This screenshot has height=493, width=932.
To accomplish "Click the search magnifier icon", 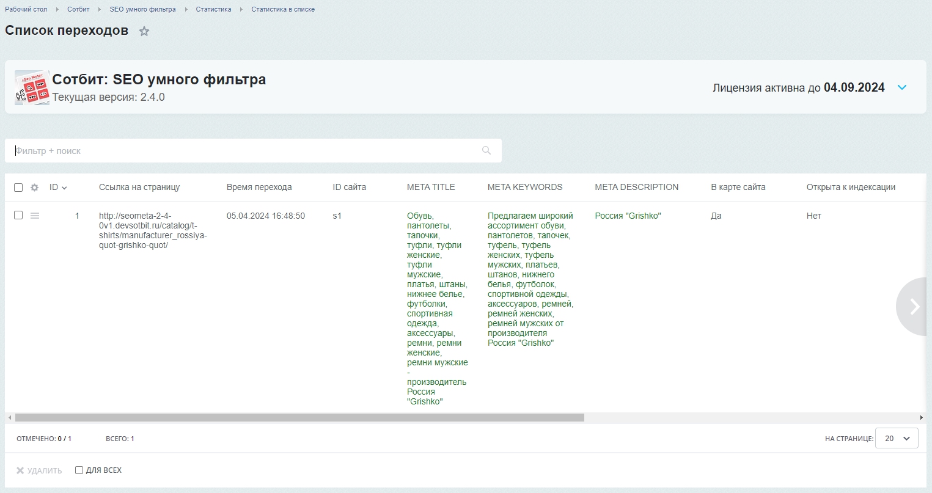I will click(486, 150).
